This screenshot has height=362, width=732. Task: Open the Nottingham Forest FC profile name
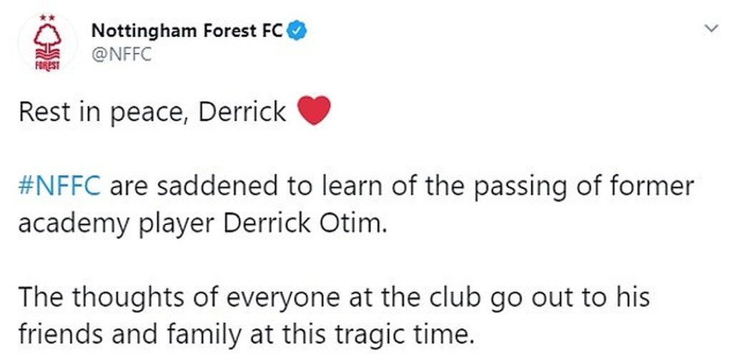pos(189,31)
